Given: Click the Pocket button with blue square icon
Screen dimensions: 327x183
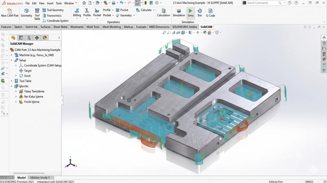Looking at the screenshot, I should coord(122,10).
